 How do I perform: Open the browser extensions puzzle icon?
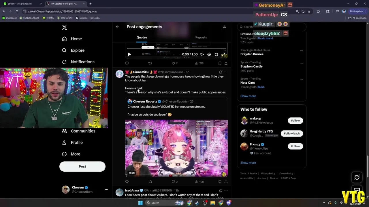(x=318, y=11)
